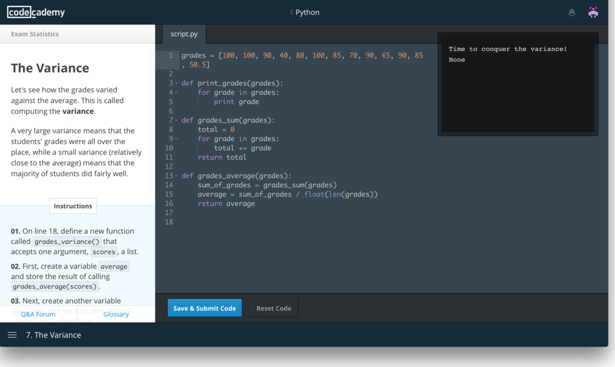Click the '7. The Variance' lesson title
Image resolution: width=615 pixels, height=367 pixels.
point(53,335)
